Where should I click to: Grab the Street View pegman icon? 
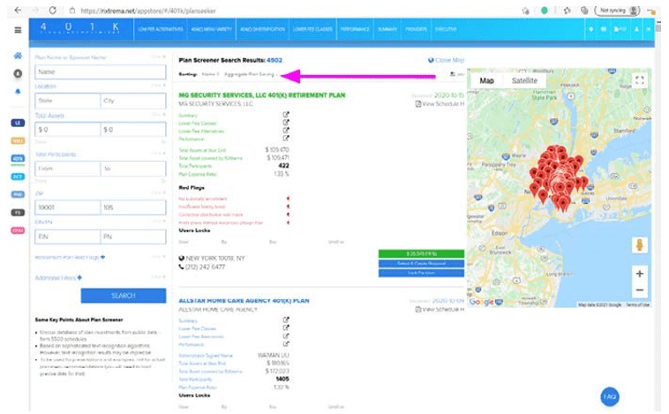tap(639, 245)
